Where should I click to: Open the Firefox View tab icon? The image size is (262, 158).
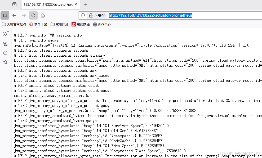14,4
